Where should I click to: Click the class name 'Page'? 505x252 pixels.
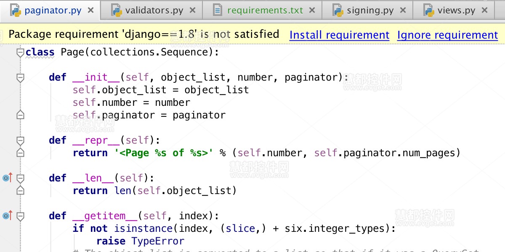[x=72, y=52]
